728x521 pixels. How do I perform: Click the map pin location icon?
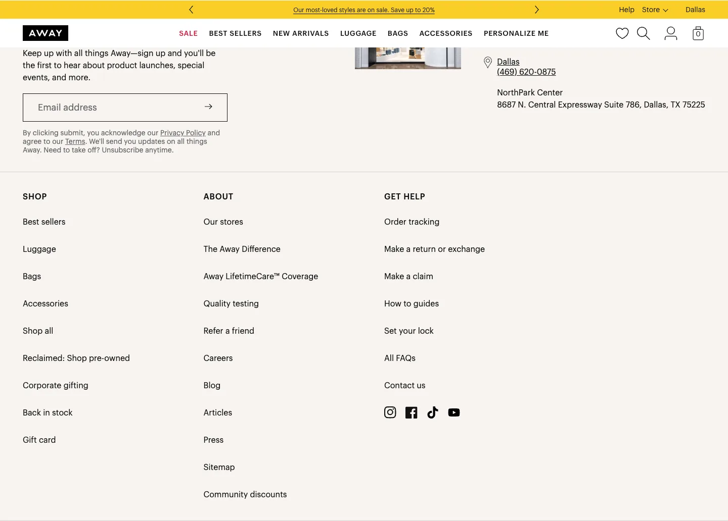coord(488,62)
